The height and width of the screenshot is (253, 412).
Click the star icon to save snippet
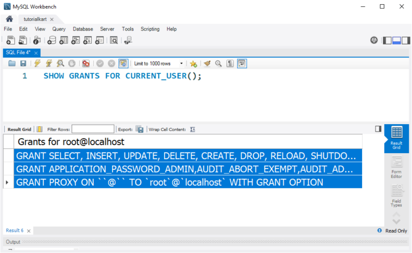pyautogui.click(x=193, y=63)
